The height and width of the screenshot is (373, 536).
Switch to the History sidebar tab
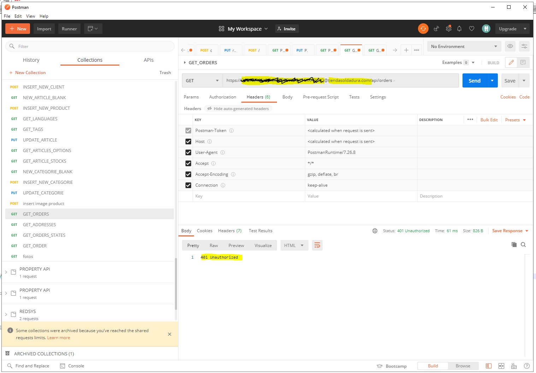(31, 60)
